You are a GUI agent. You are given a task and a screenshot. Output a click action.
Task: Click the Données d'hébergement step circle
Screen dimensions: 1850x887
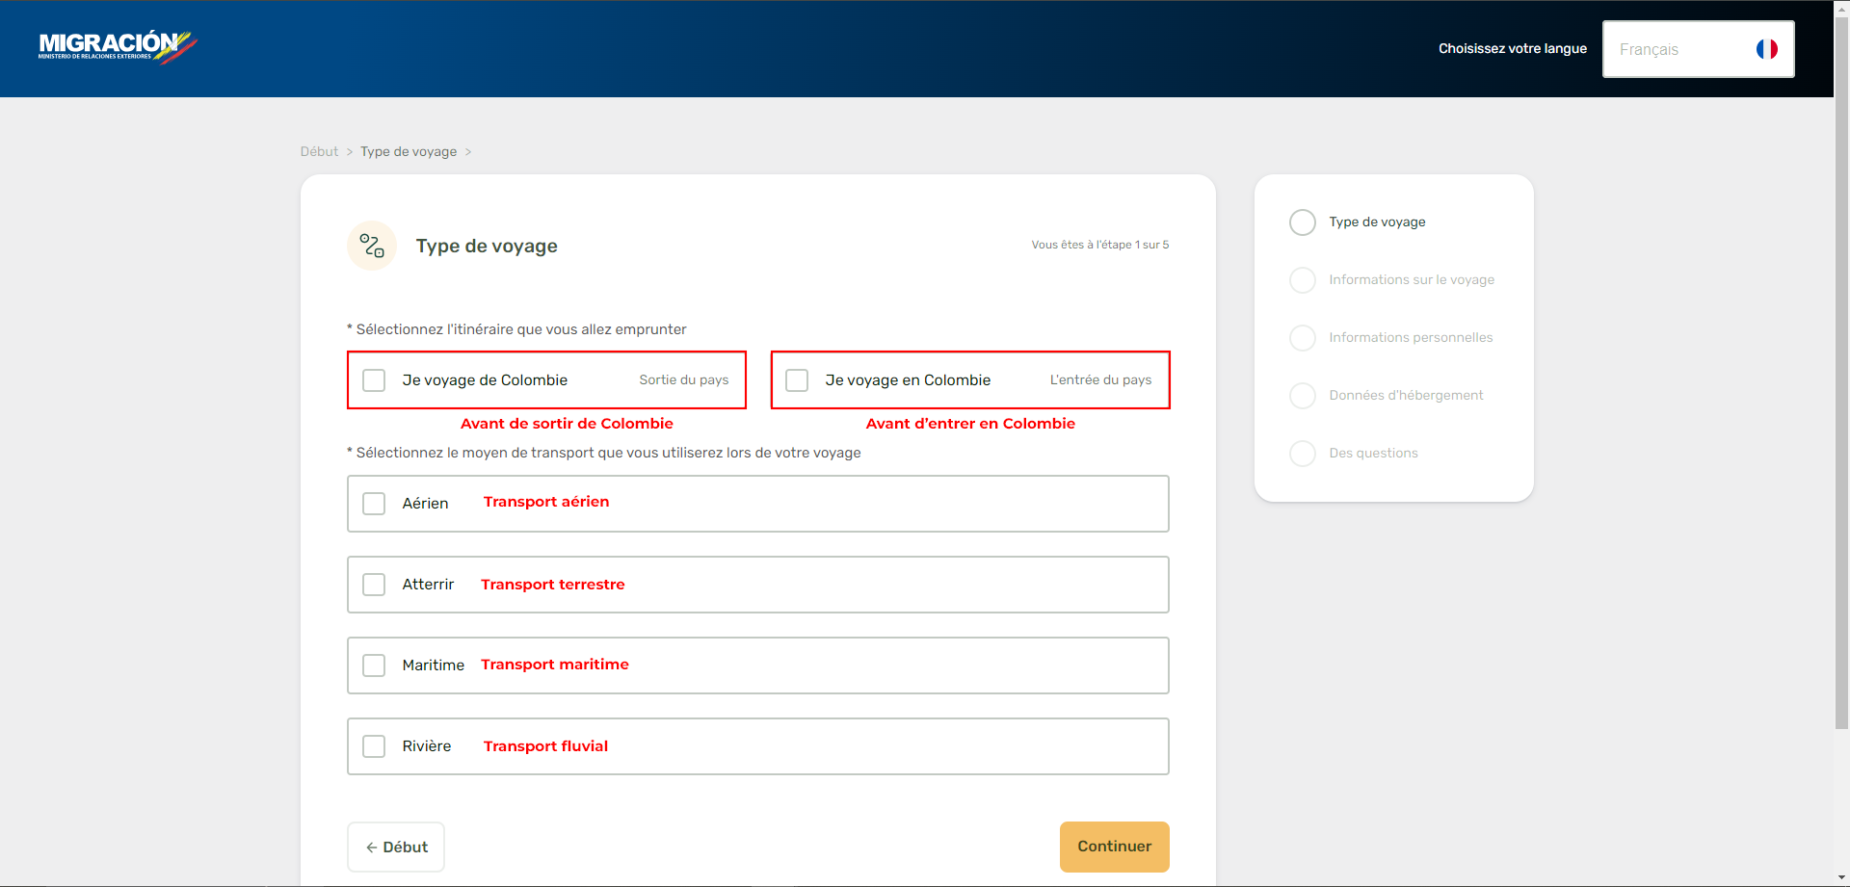[x=1302, y=396]
